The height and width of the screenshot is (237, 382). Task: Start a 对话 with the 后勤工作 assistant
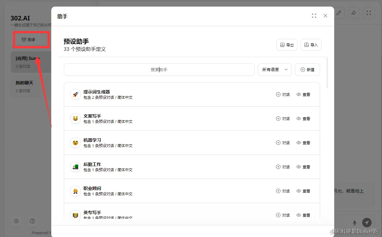tap(283, 167)
